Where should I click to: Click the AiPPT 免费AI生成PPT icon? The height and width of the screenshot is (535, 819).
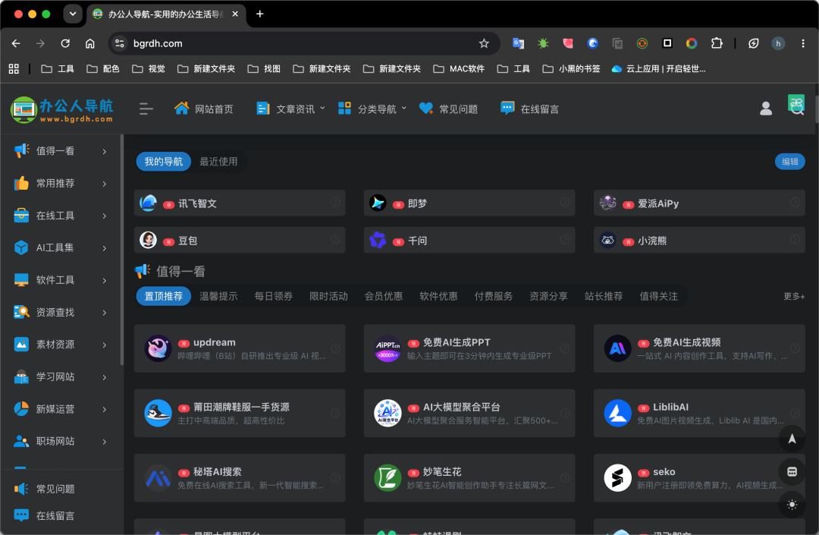click(388, 348)
